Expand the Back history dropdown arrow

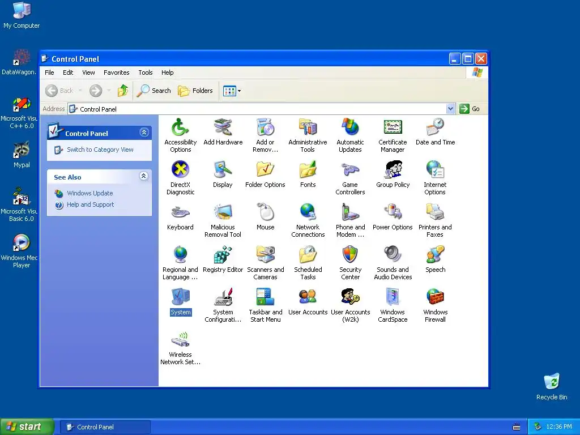coord(80,91)
